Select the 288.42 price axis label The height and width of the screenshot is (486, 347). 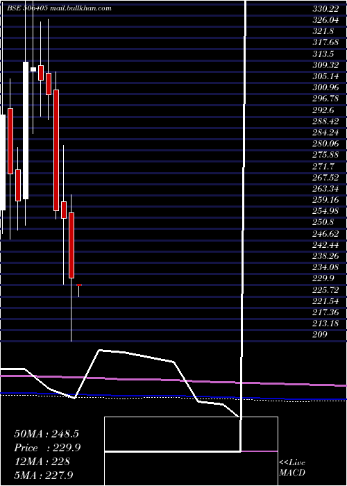coord(325,121)
